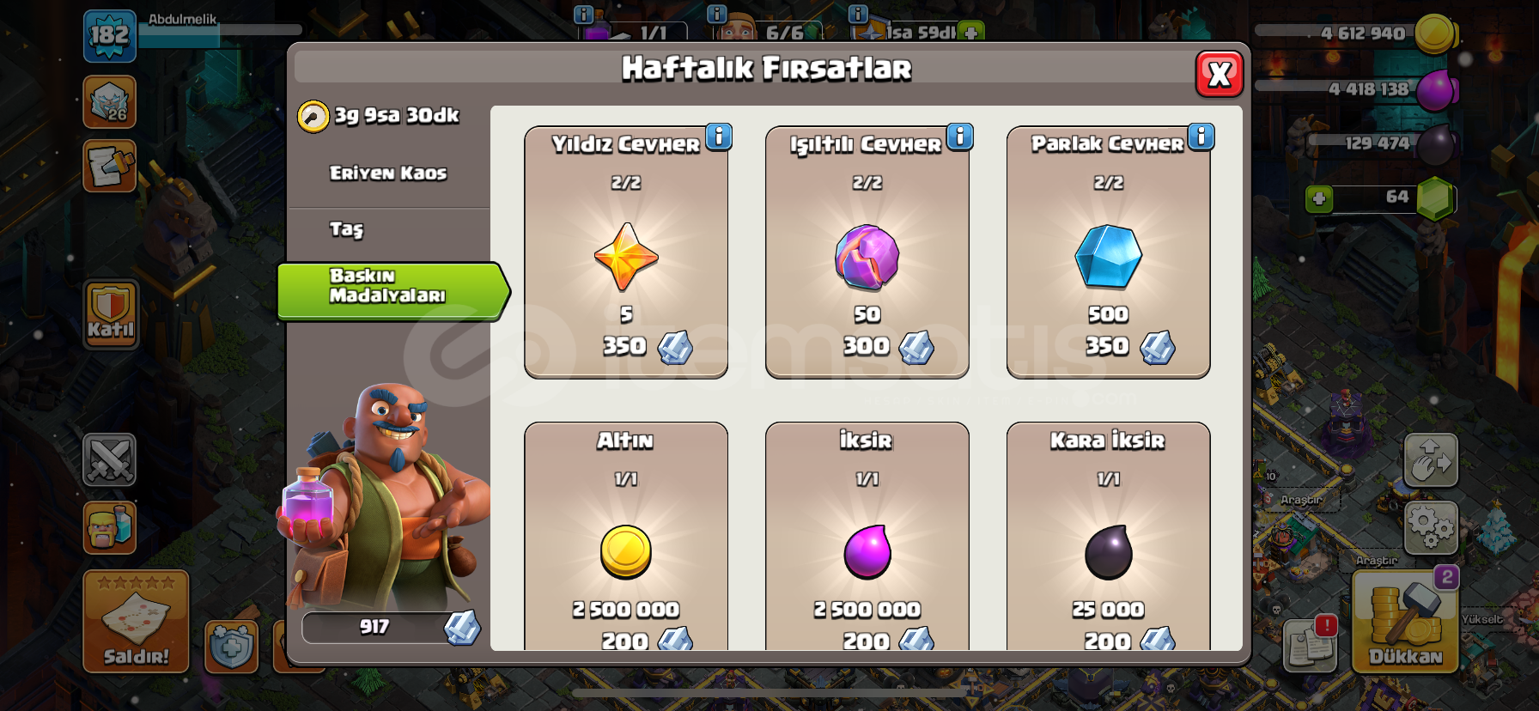
Task: Click the raid medals balance 917
Action: [389, 628]
